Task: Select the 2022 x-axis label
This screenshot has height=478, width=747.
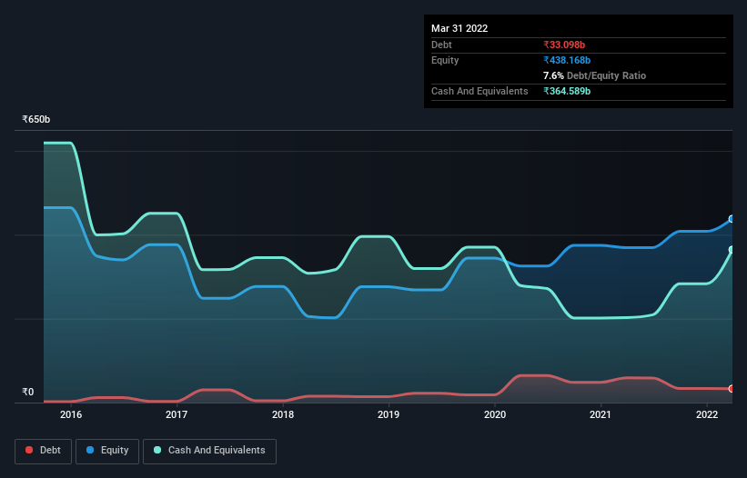Action: 707,414
